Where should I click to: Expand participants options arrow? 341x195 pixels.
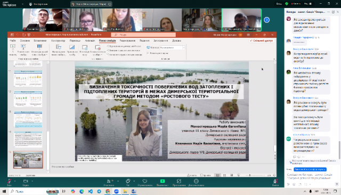point(118,181)
